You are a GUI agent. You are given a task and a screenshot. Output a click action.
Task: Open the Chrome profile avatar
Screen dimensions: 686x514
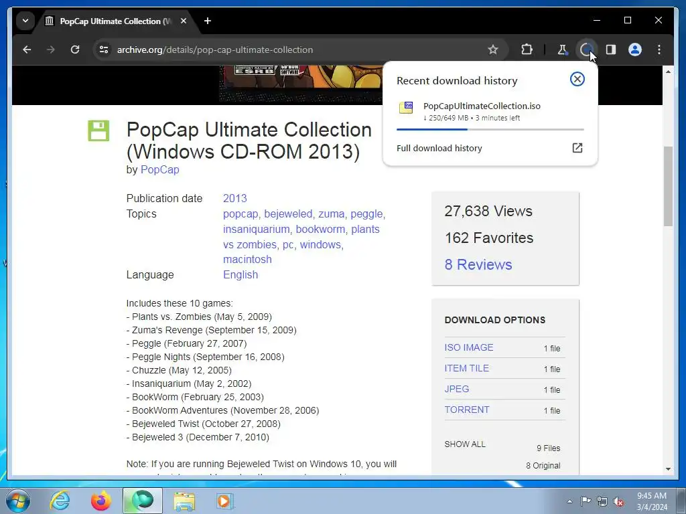(635, 50)
